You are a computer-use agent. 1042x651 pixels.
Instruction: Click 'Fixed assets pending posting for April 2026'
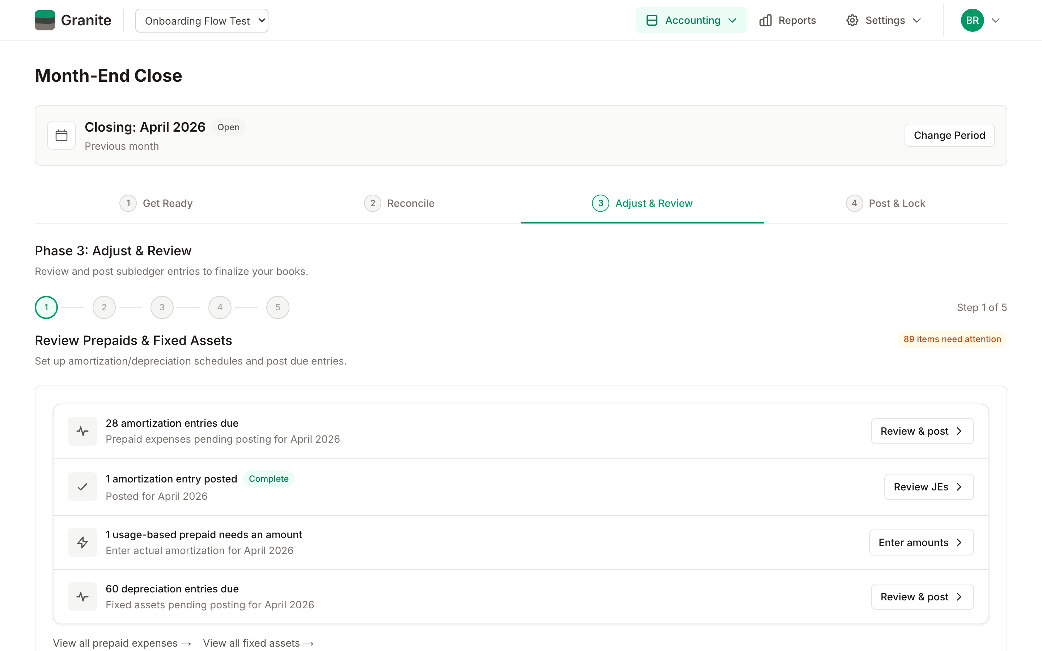tap(210, 605)
